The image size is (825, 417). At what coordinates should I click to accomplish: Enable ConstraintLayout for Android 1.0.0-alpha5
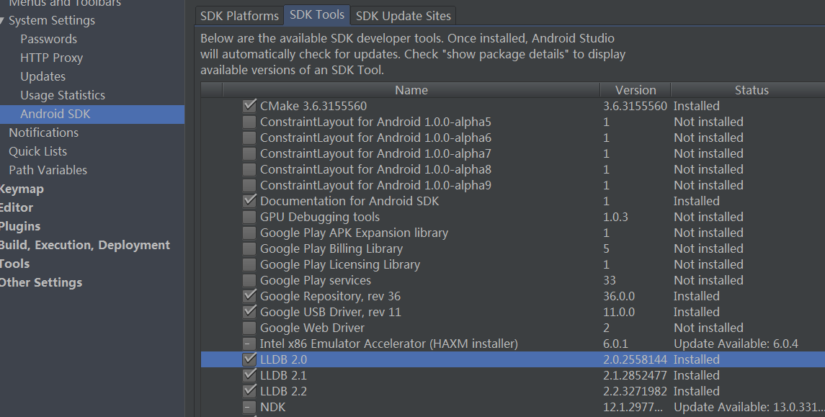[249, 122]
